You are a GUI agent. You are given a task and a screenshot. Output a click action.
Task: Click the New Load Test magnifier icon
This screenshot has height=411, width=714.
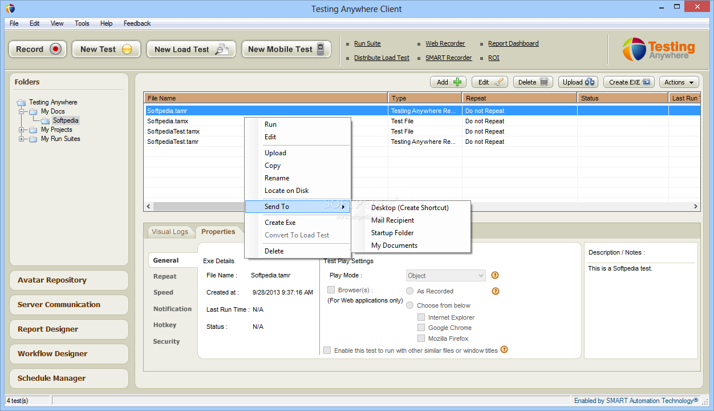pos(221,49)
